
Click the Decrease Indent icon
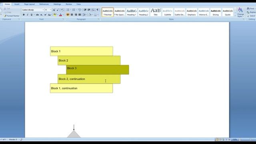85,10
